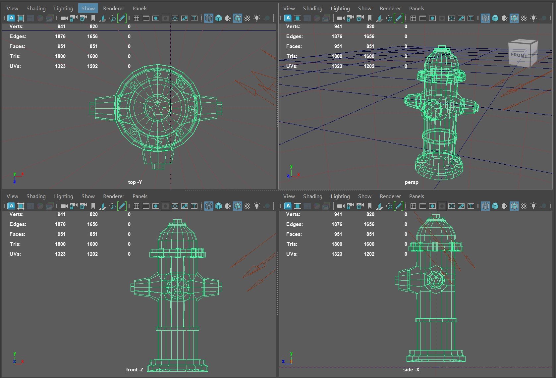Image resolution: width=556 pixels, height=378 pixels.
Task: Click Smooth Shade All cube in top panel
Action: tap(218, 18)
